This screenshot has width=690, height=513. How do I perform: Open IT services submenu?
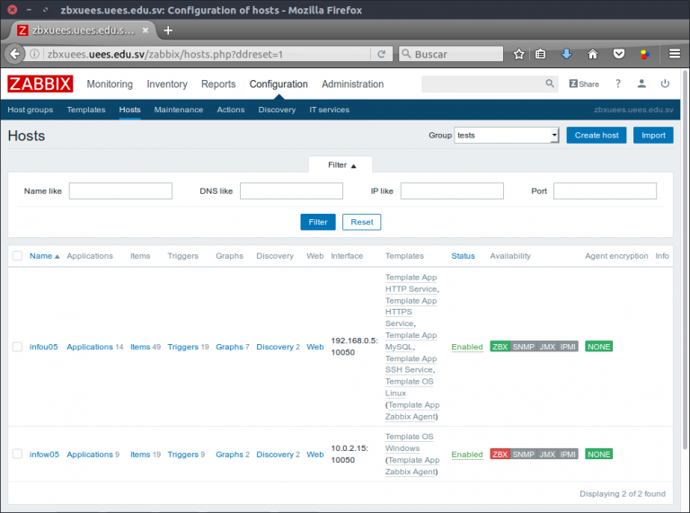[329, 110]
